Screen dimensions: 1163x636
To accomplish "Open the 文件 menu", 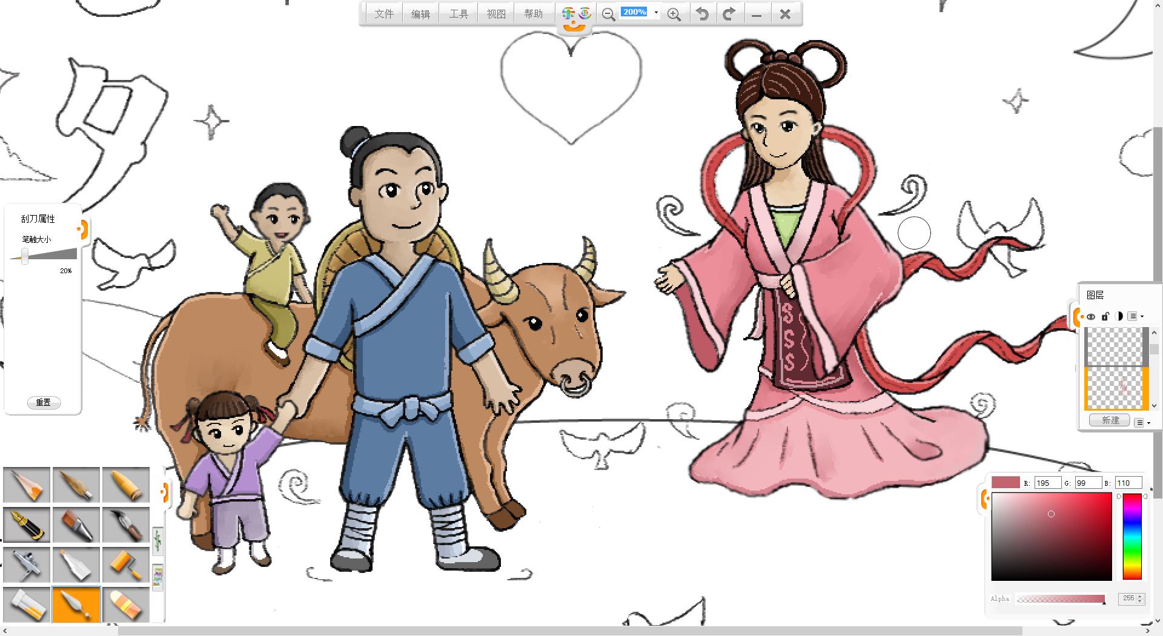I will pos(384,14).
